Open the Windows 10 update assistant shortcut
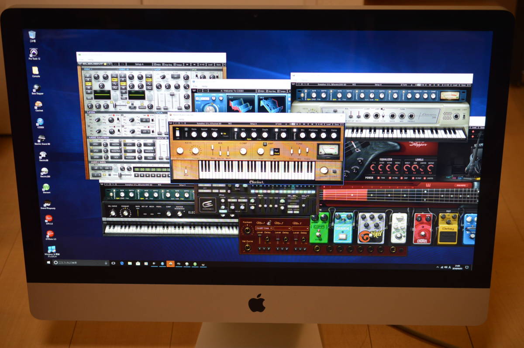The width and height of the screenshot is (524, 348). click(x=52, y=252)
